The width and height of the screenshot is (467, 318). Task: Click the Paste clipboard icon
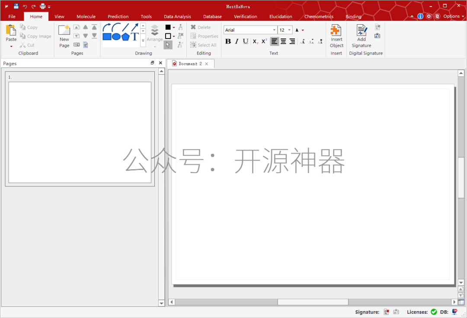coord(11,30)
